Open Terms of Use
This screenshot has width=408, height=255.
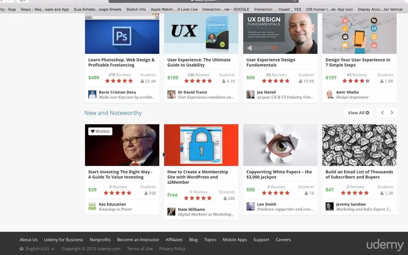140,249
